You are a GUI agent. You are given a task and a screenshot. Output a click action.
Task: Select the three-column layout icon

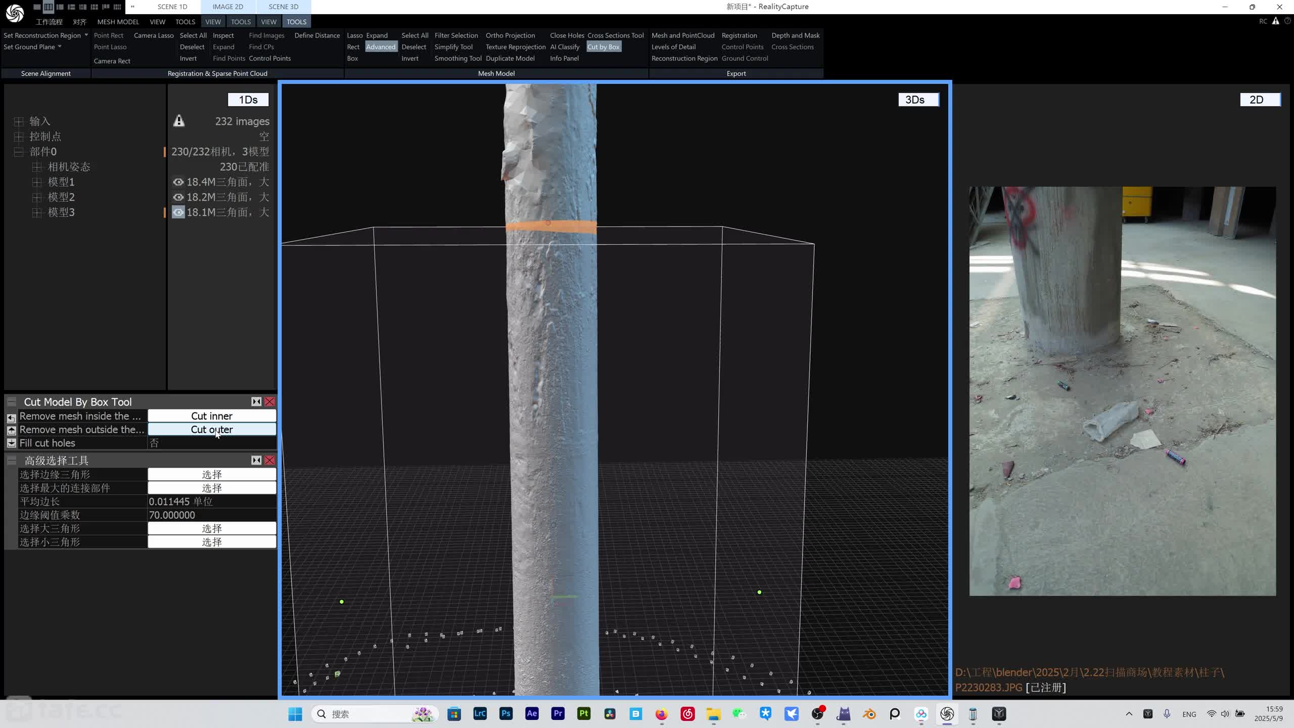tap(48, 7)
